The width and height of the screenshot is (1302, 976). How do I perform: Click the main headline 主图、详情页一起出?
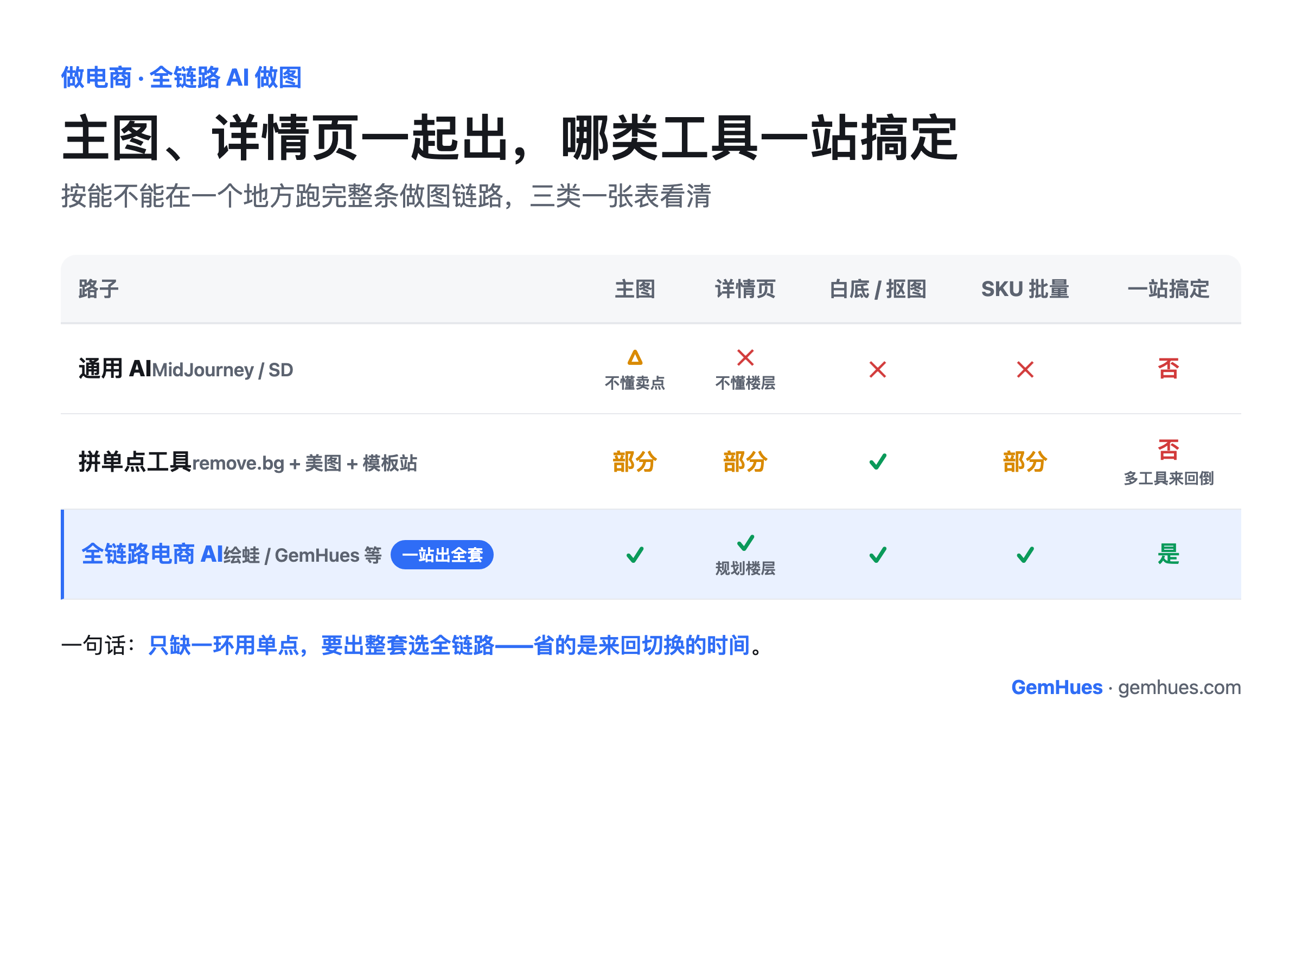click(x=510, y=138)
